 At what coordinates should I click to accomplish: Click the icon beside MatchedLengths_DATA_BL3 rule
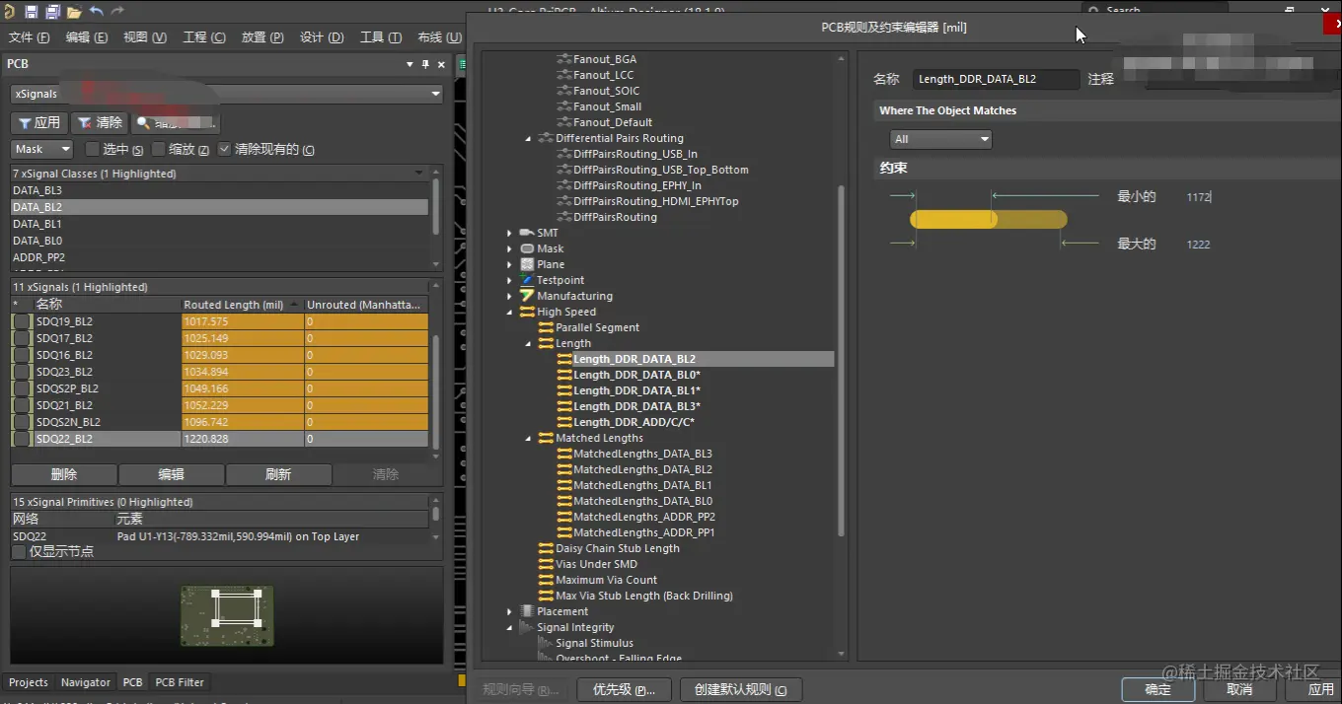click(564, 454)
